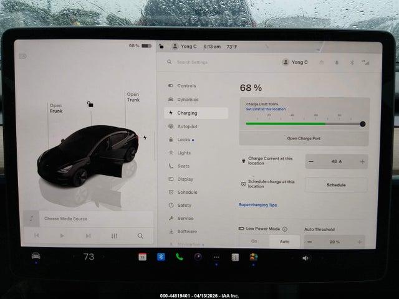
Task: Tap the black car model image
Action: click(88, 155)
